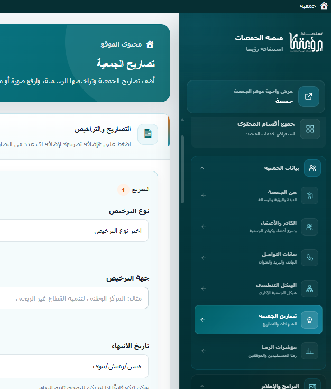Viewport: 331px width, 389px height.
Task: Click the محتوى الموقع breadcrumb link
Action: pyautogui.click(x=121, y=44)
